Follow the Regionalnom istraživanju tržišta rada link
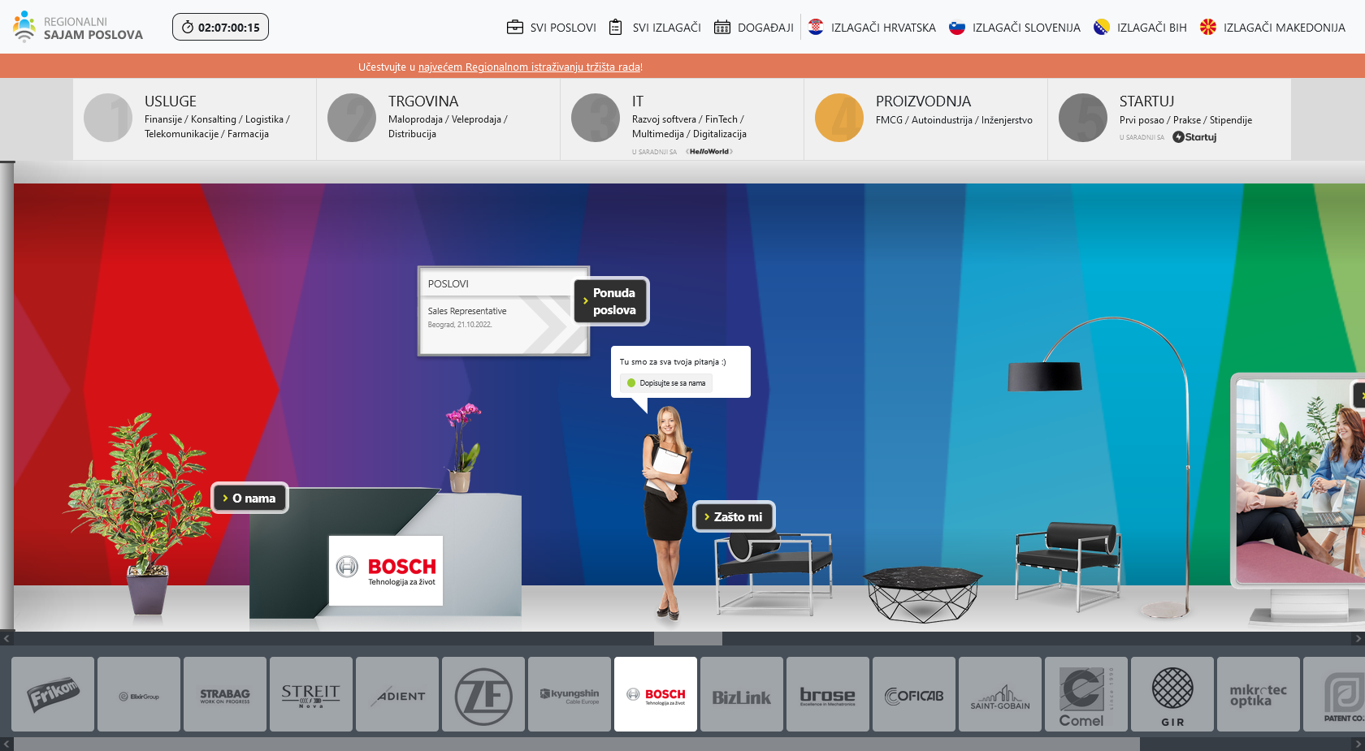The height and width of the screenshot is (751, 1365). 529,67
